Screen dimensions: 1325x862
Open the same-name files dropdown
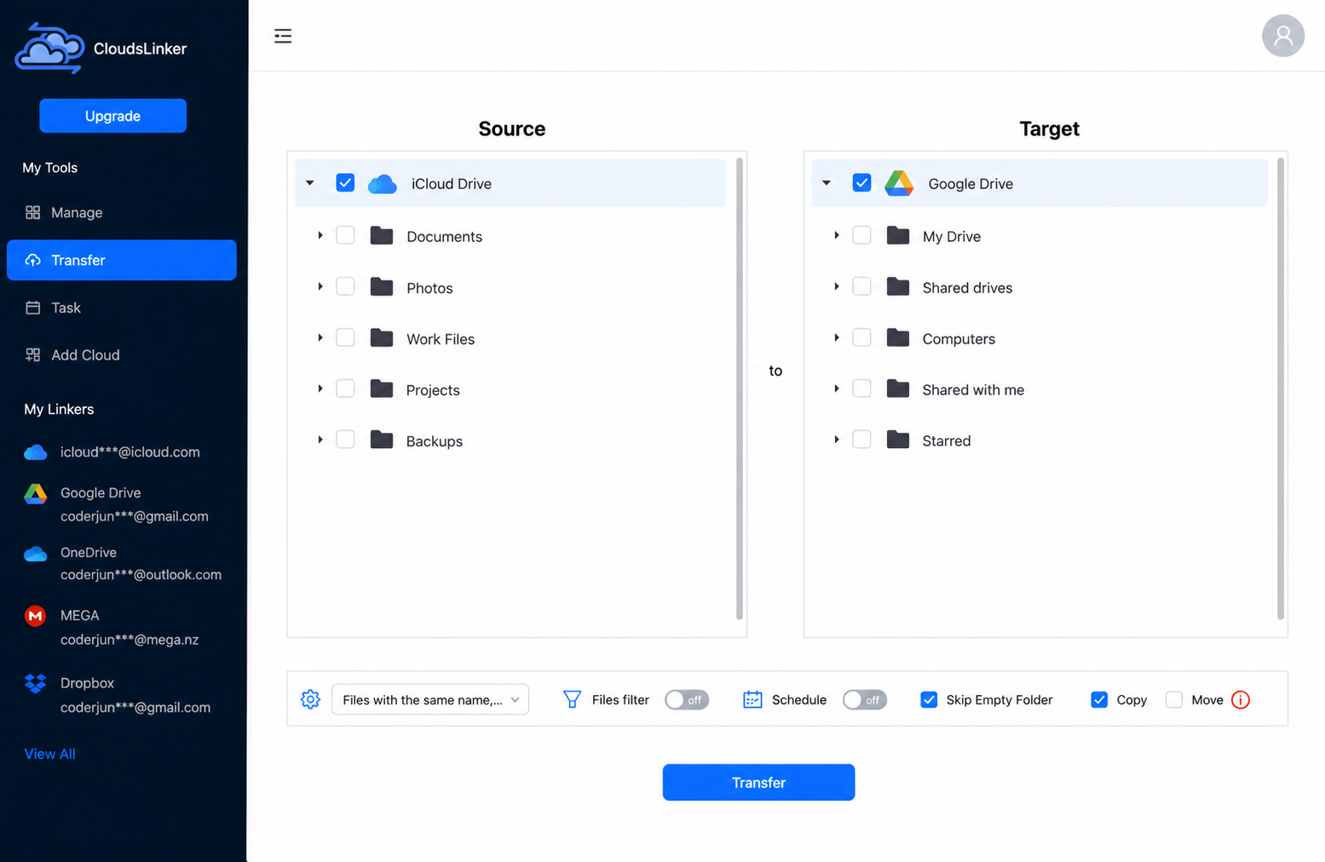coord(430,699)
